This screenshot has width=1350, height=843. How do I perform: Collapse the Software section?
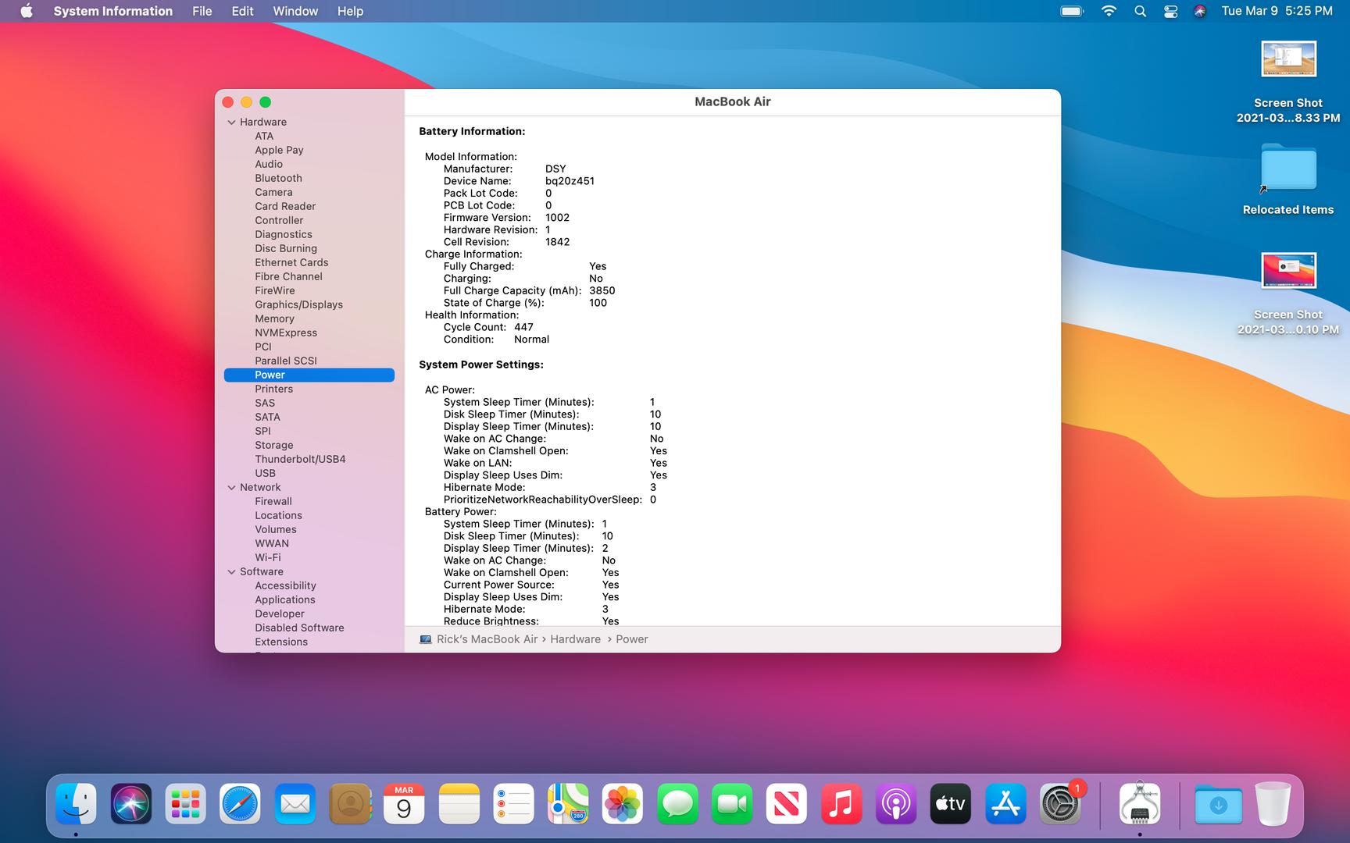[231, 572]
